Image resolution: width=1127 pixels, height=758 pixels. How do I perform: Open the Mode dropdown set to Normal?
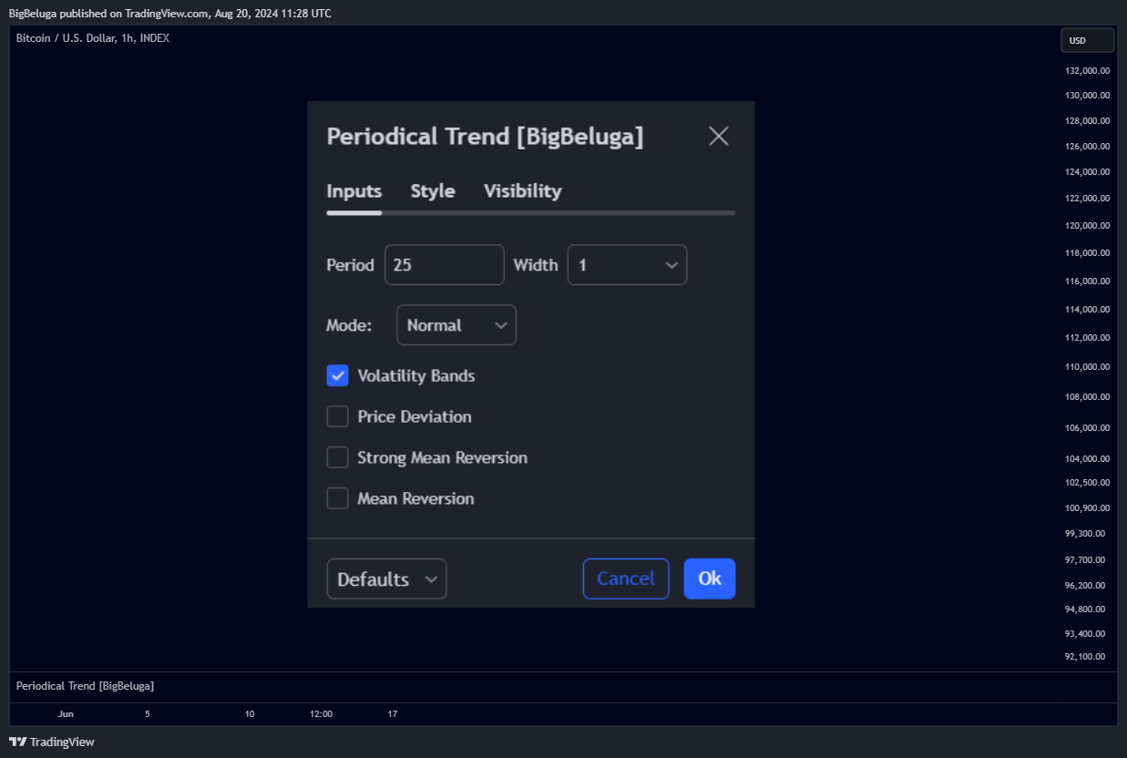click(x=456, y=325)
